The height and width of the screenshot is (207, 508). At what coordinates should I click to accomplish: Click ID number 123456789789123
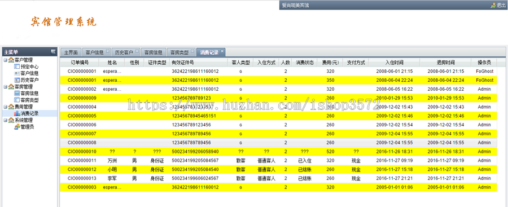tap(191, 98)
